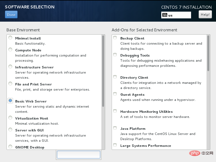Click the Done button
Viewport: 216px width, 162px height.
(x=11, y=15)
